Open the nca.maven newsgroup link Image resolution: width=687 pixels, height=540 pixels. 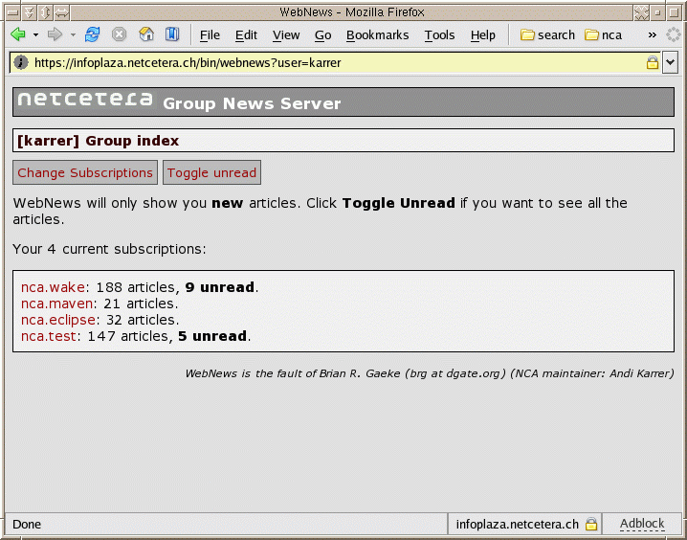click(57, 304)
